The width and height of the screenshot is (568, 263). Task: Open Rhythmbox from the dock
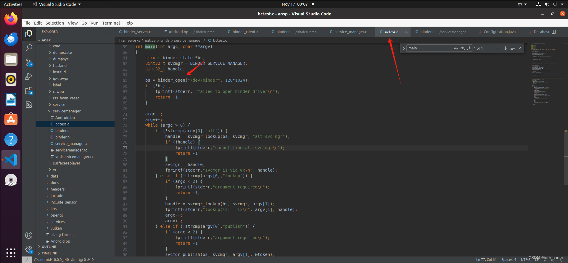11,79
